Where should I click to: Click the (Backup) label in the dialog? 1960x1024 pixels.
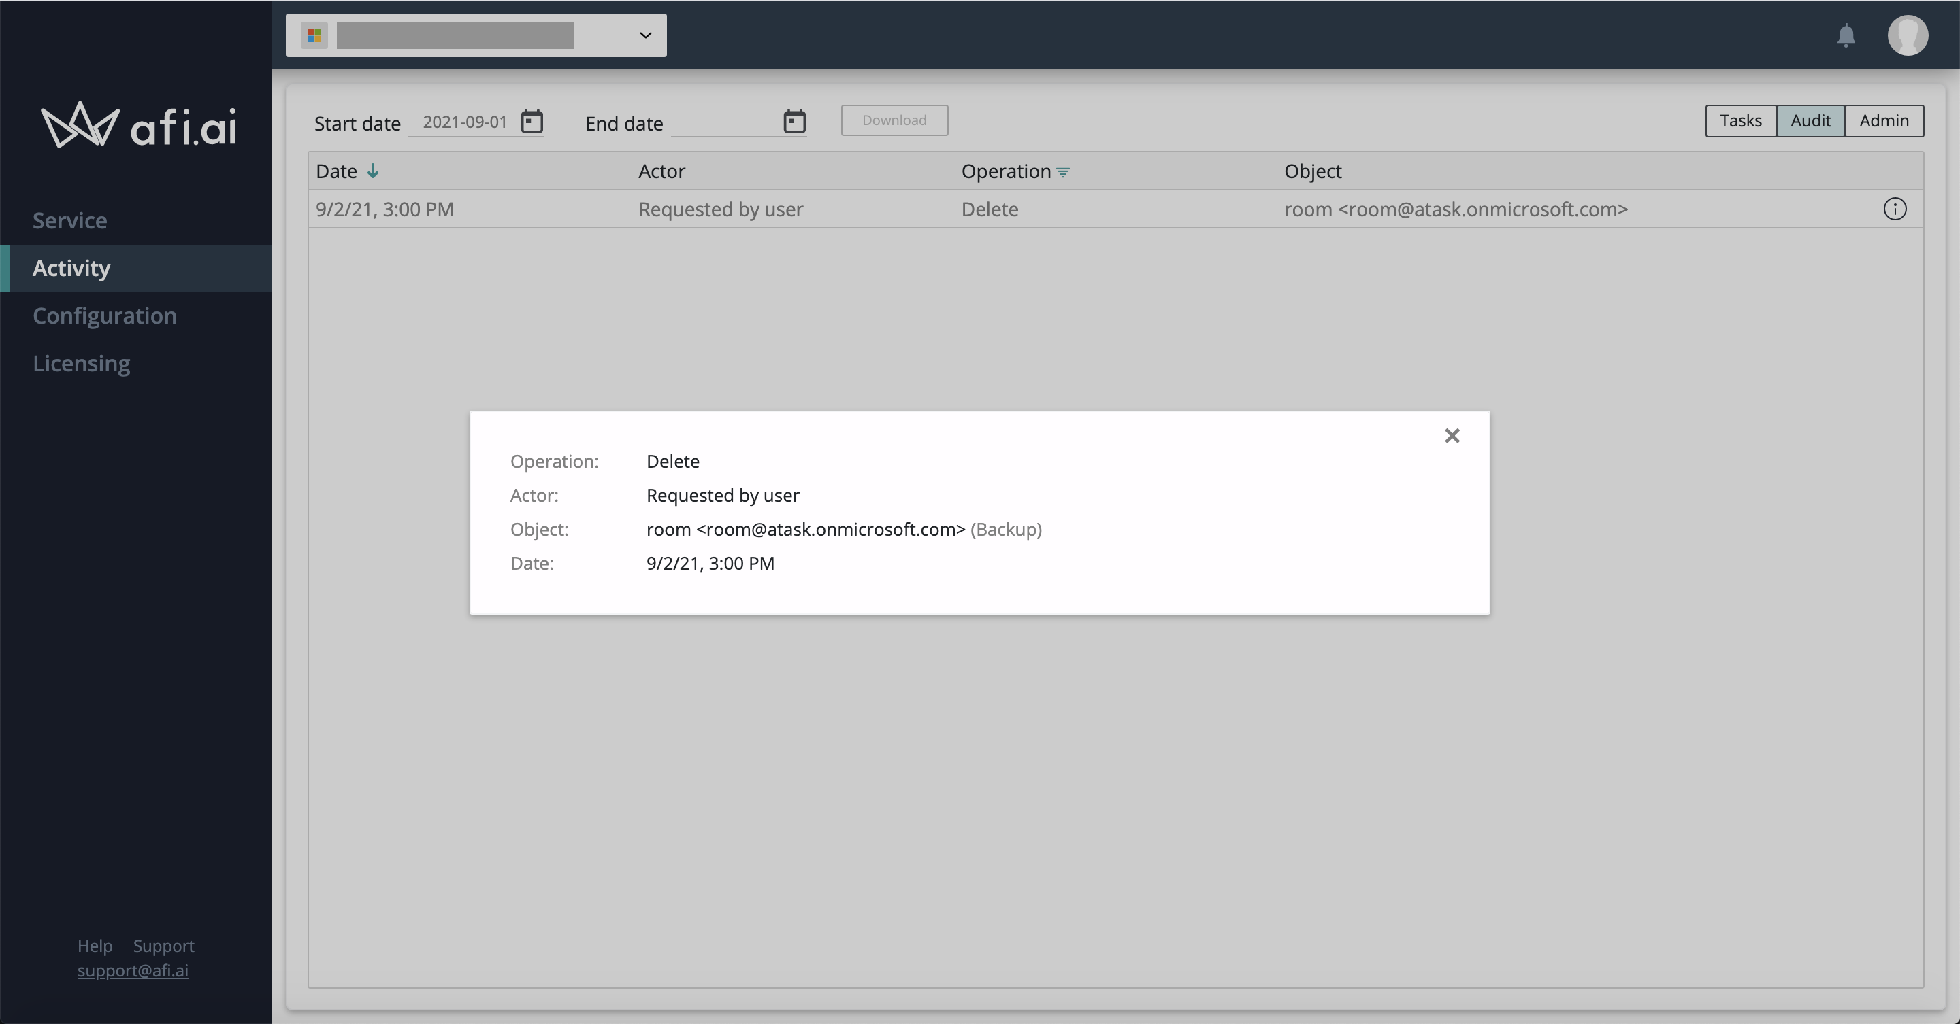(1006, 529)
